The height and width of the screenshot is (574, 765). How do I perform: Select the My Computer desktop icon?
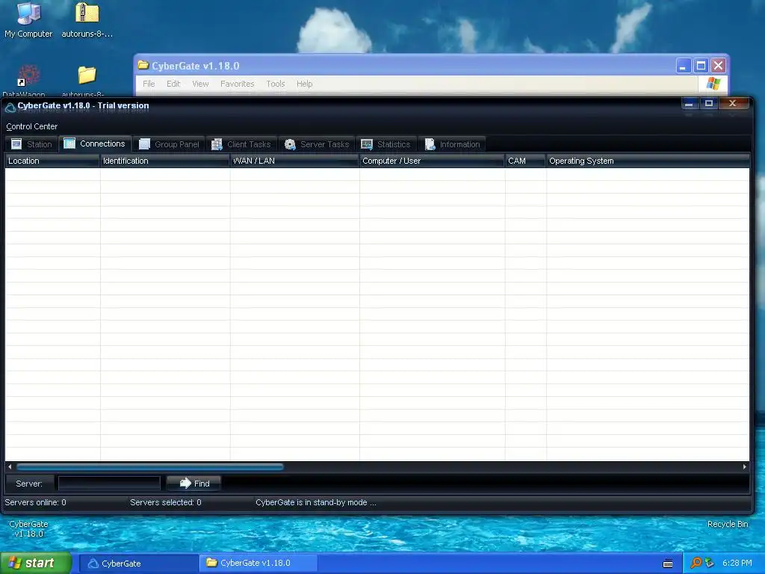click(28, 20)
